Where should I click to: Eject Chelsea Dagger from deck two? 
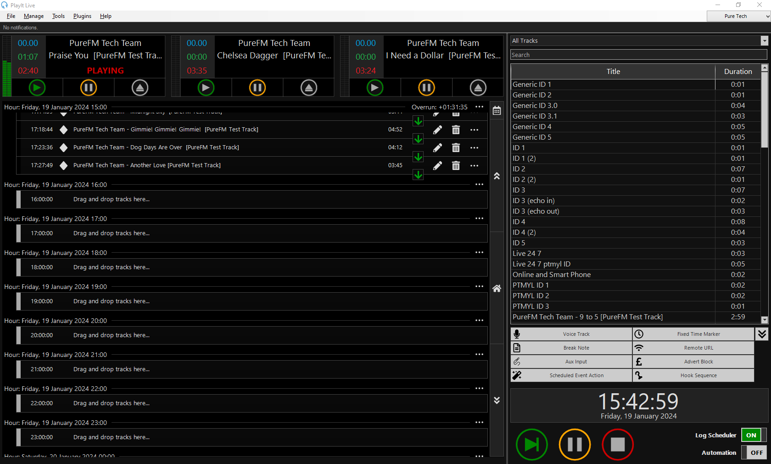309,87
